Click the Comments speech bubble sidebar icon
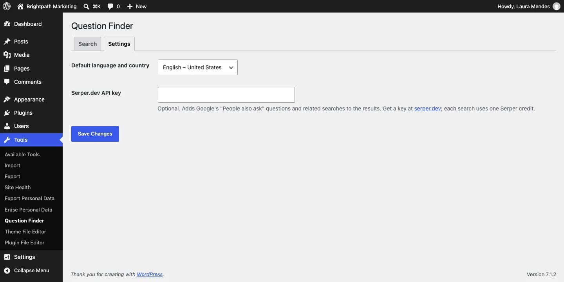Viewport: 564px width, 282px height. click(7, 82)
